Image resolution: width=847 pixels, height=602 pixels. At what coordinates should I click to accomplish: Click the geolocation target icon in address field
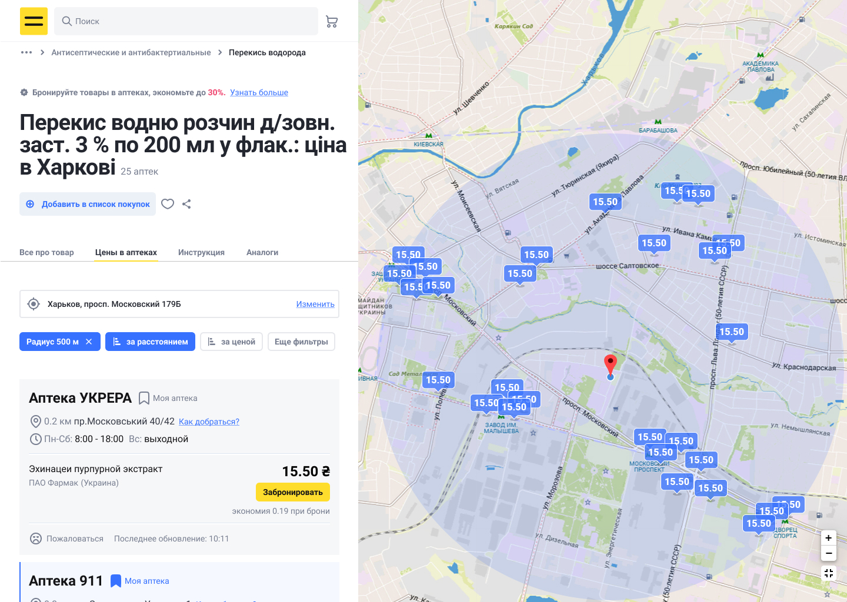pyautogui.click(x=34, y=304)
